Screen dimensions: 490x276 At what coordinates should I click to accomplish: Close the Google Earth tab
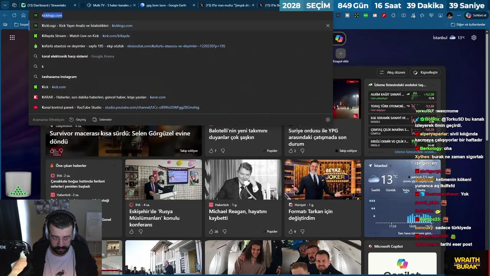point(194,5)
